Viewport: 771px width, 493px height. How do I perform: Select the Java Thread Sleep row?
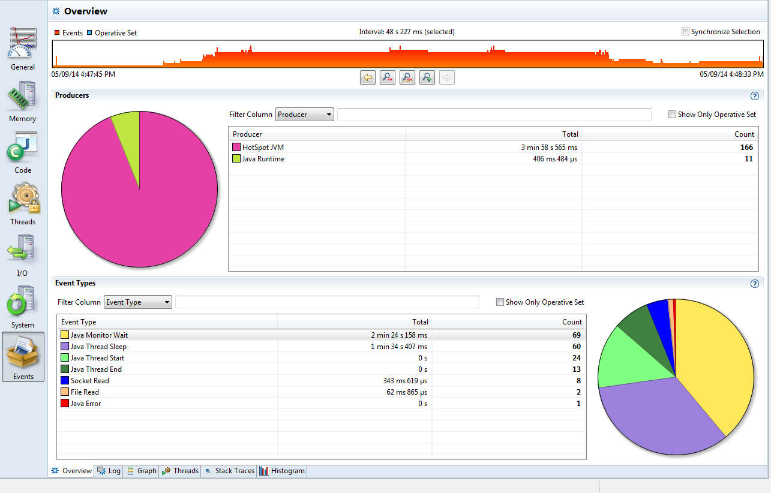pos(322,347)
